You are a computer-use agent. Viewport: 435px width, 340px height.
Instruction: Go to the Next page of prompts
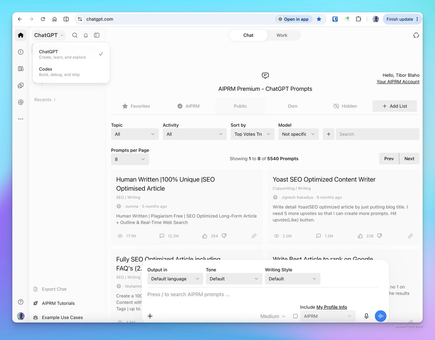click(x=409, y=159)
